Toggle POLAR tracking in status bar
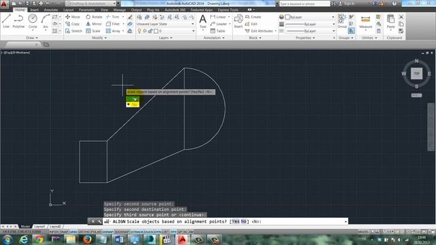436x245 pixels. point(96,231)
